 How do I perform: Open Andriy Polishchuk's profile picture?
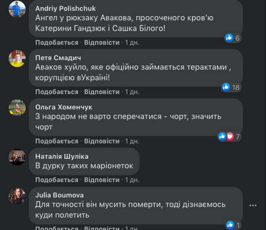pos(17,9)
